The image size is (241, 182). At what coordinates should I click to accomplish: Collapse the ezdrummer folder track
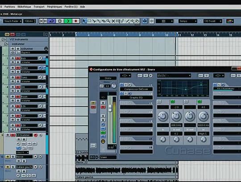pyautogui.click(x=6, y=44)
